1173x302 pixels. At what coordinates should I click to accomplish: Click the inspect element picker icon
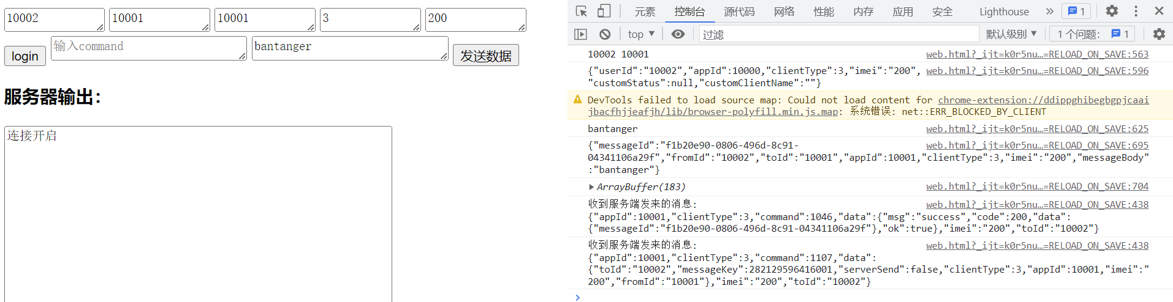(582, 11)
